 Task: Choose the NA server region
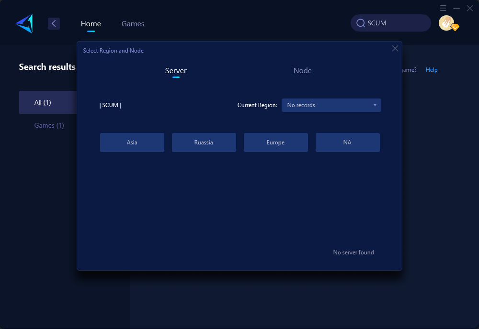click(348, 143)
